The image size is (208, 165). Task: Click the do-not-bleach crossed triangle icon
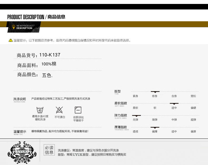point(59,110)
